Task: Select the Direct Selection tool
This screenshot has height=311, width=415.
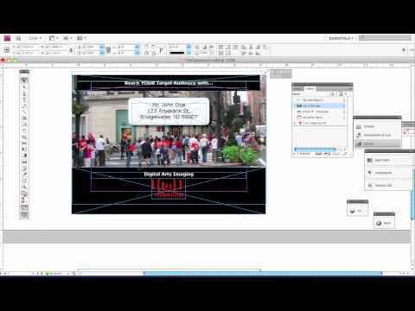Action: [x=24, y=86]
